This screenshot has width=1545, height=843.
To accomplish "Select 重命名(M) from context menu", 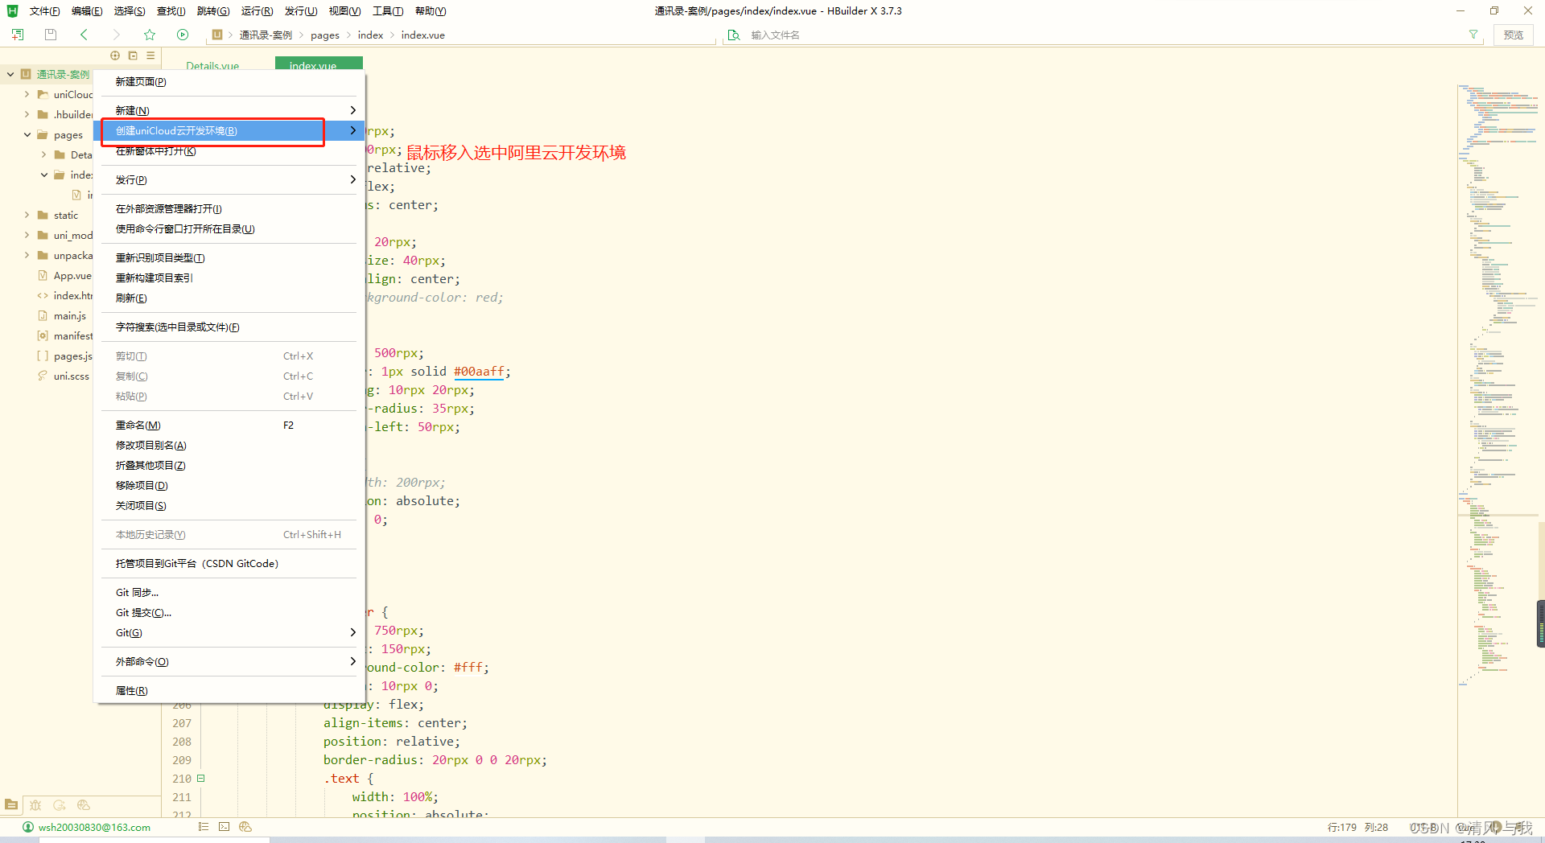I will [229, 425].
